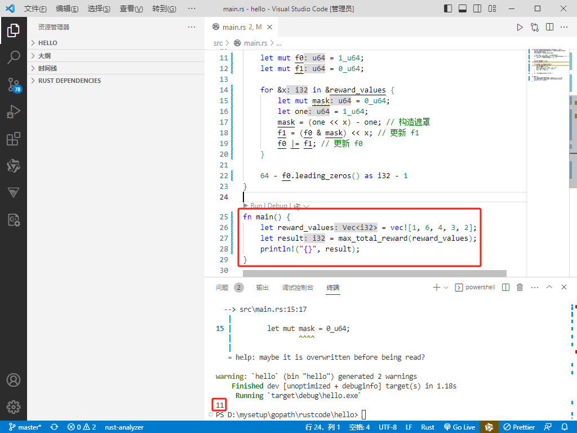Open notifications bell icon
The width and height of the screenshot is (577, 433).
pyautogui.click(x=565, y=427)
